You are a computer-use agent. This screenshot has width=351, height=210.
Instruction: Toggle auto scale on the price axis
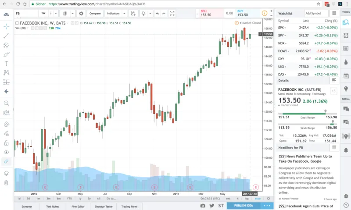click(258, 199)
